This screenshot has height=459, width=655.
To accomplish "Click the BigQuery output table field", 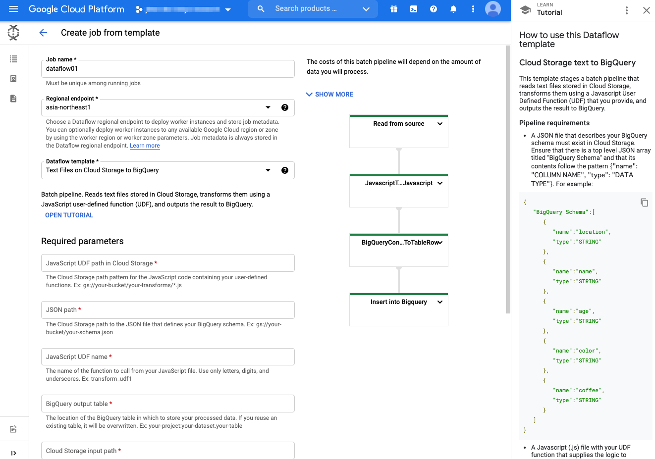I will (x=168, y=404).
